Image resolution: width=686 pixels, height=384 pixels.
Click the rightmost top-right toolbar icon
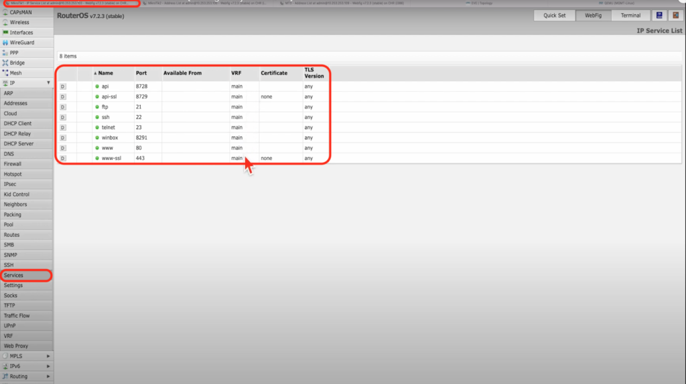coord(674,15)
